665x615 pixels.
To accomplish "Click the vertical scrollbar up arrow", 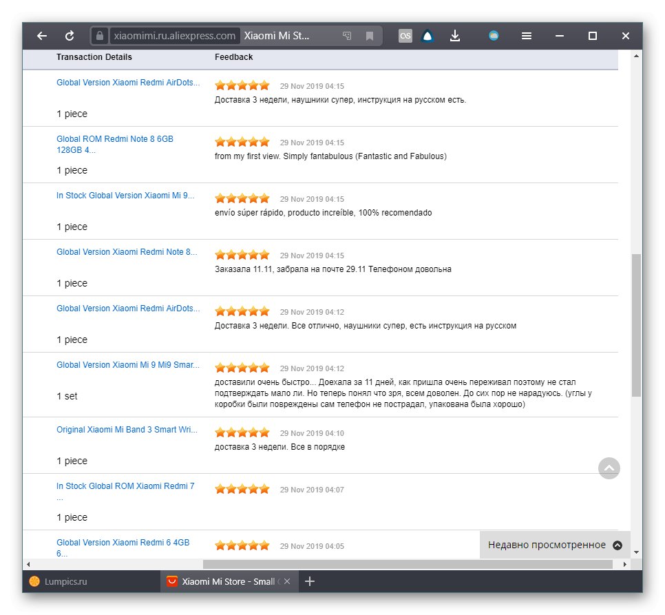I will point(635,56).
